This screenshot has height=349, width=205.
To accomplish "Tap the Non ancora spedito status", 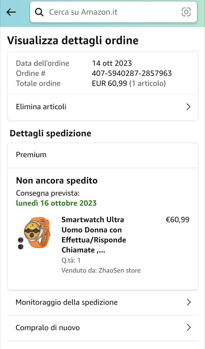I will 57,180.
